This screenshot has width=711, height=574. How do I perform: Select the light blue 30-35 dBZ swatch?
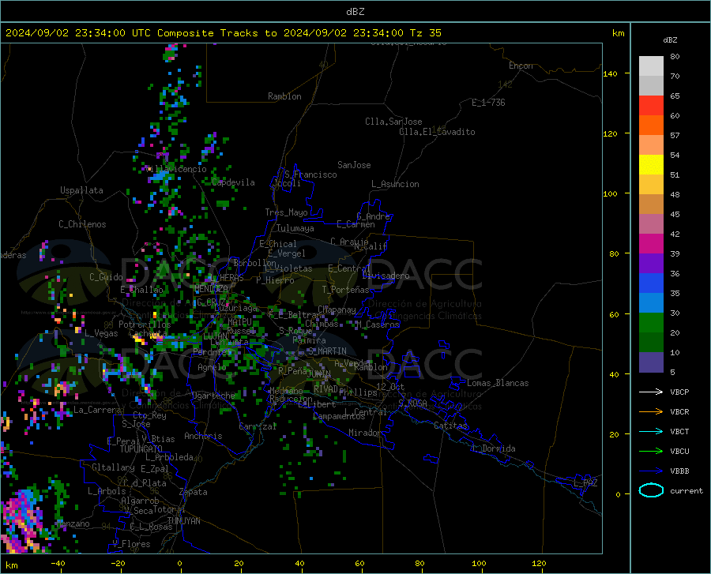point(651,303)
